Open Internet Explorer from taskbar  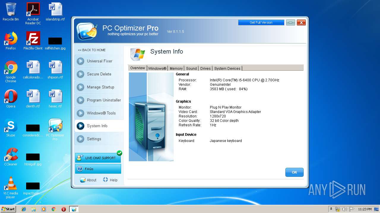[x=24, y=209]
